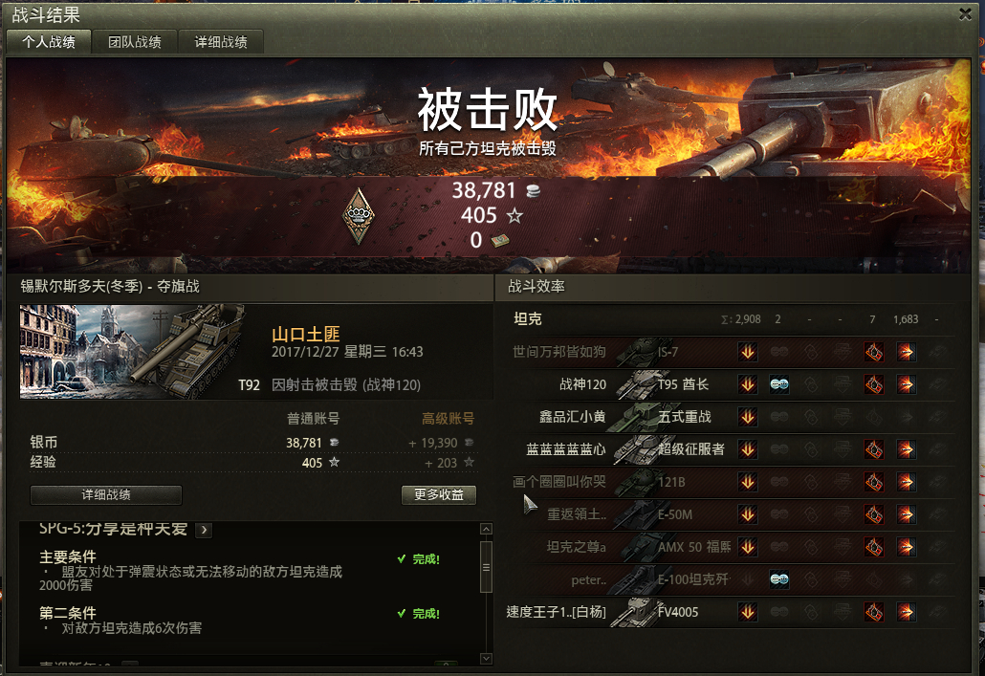Click the mastery badge medal icon
This screenshot has height=676, width=985.
tap(359, 215)
